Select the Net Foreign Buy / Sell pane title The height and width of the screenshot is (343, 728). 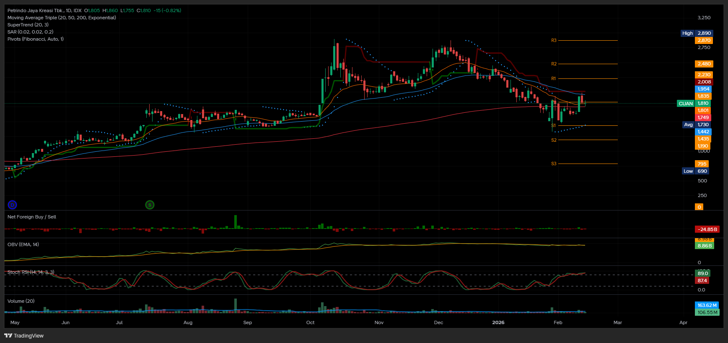click(x=32, y=217)
